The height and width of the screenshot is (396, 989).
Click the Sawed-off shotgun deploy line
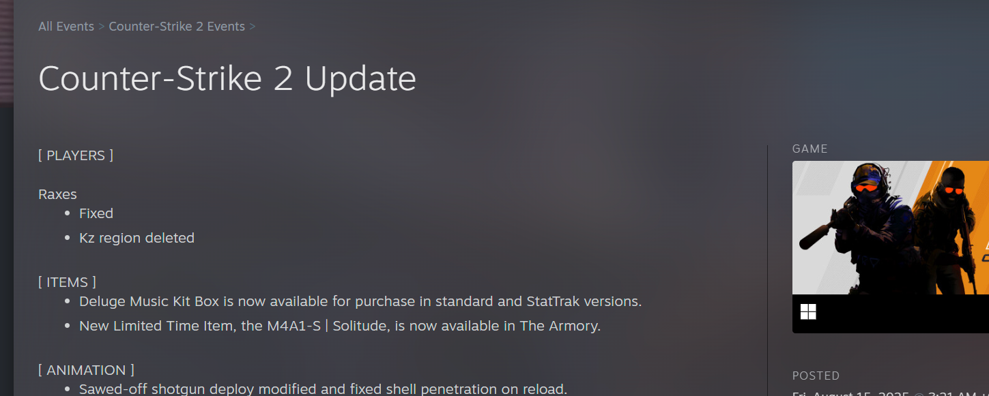coord(324,389)
